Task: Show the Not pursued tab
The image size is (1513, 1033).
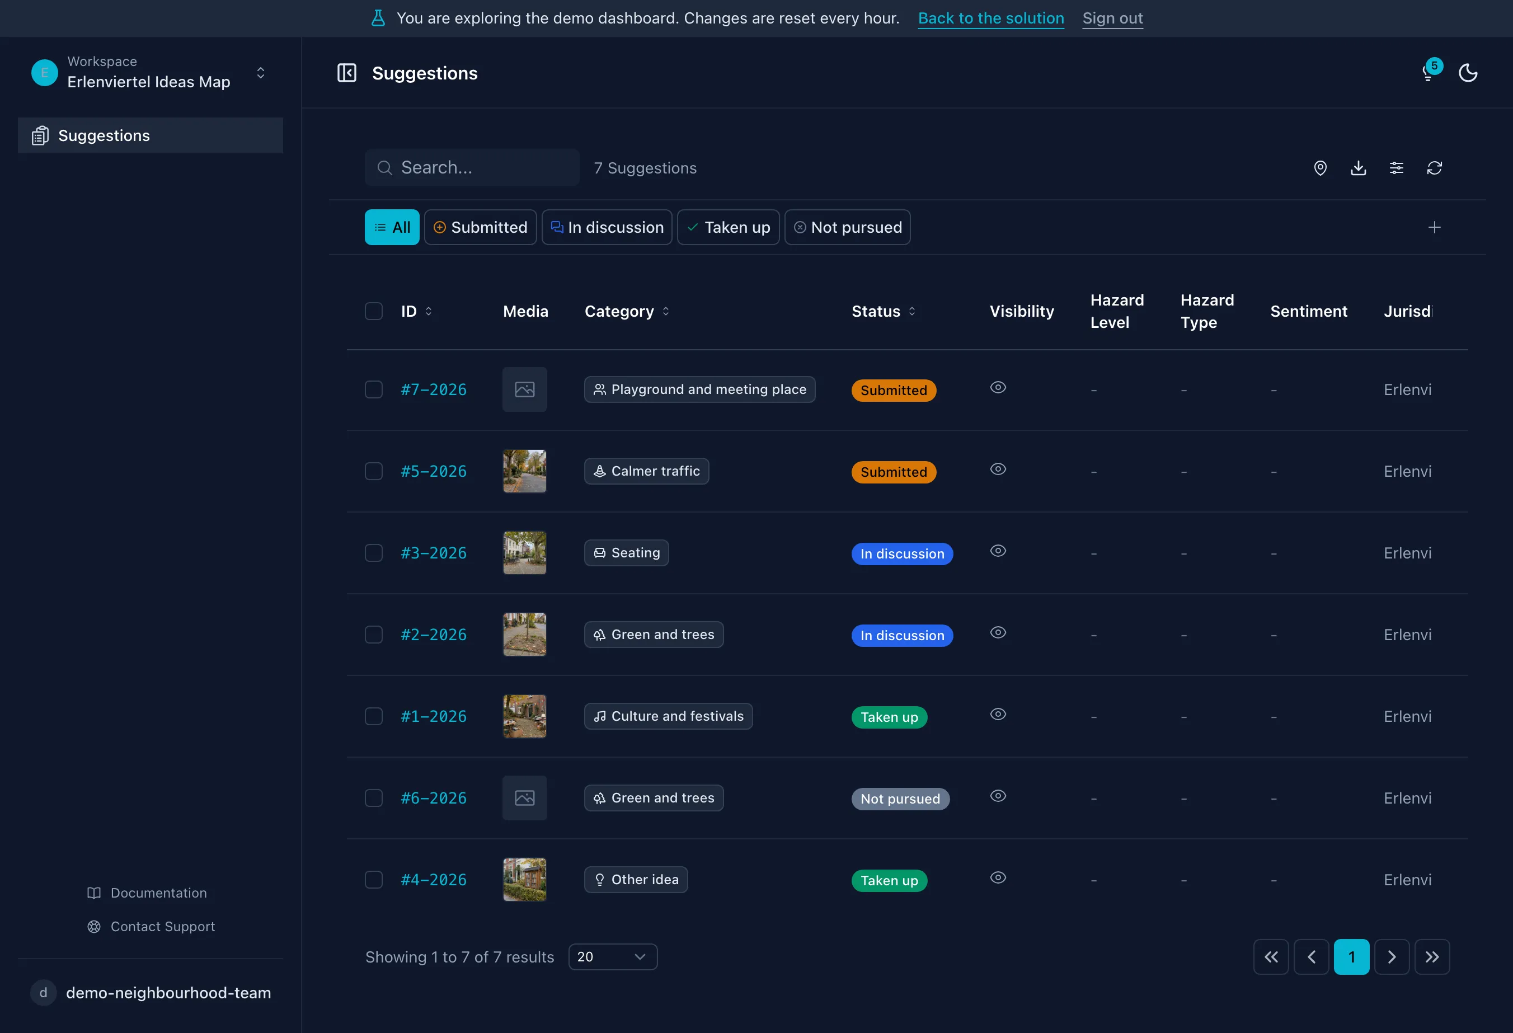Action: 848,227
